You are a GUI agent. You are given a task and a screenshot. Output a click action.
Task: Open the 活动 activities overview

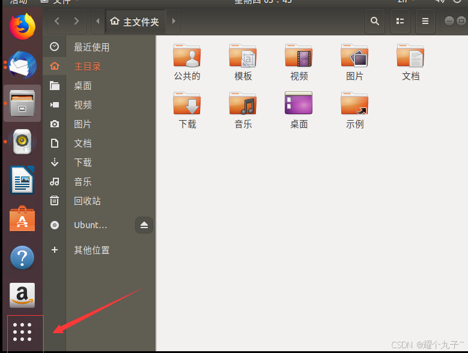pyautogui.click(x=19, y=2)
